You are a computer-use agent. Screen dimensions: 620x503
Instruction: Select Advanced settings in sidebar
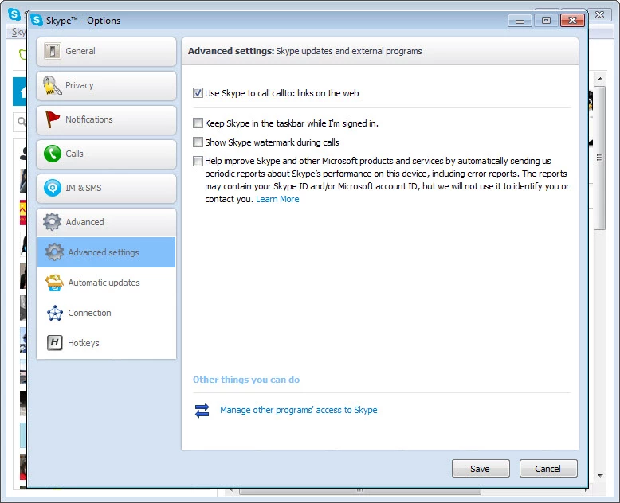tap(104, 253)
